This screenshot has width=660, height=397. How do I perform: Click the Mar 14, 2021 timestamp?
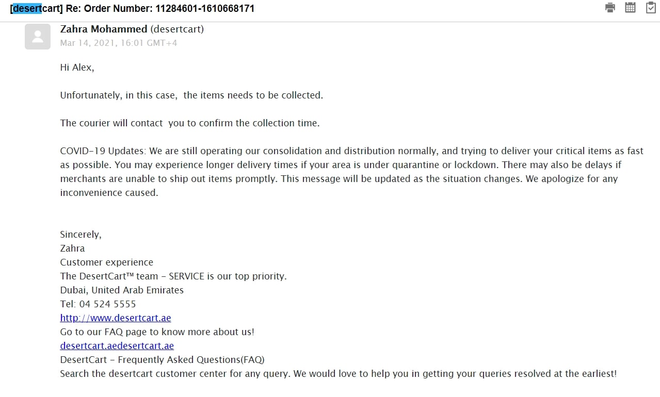coord(119,43)
